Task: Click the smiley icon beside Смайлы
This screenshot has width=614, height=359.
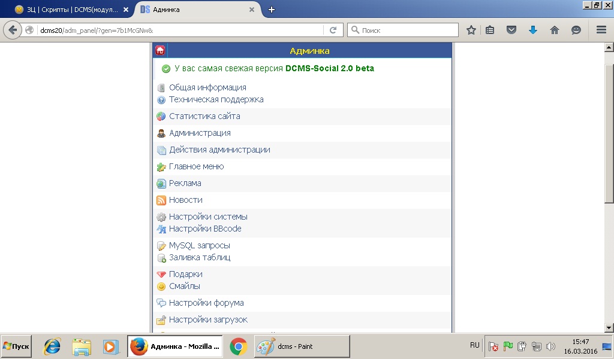Action: [x=161, y=287]
